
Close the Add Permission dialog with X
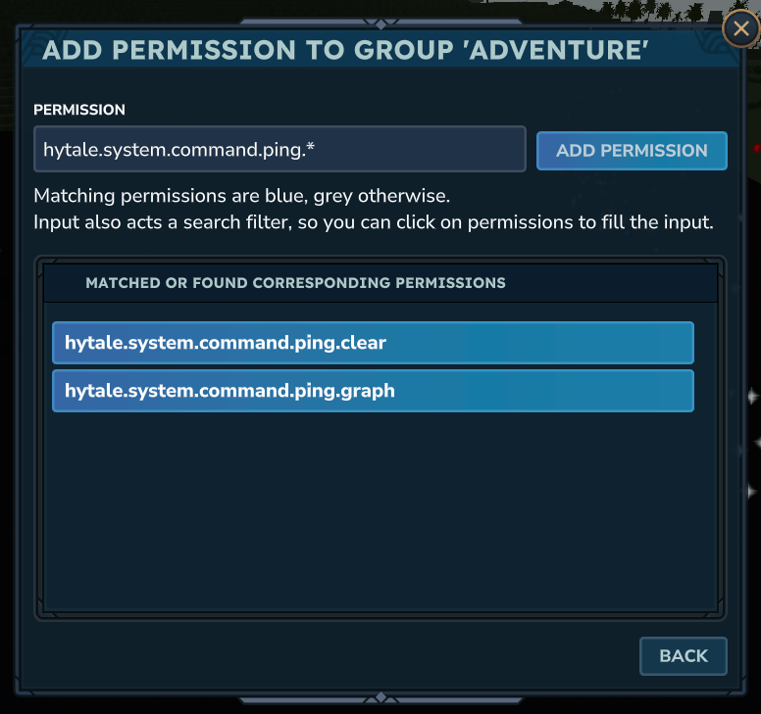pyautogui.click(x=740, y=29)
